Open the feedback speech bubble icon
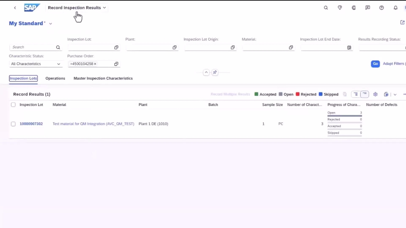The height and width of the screenshot is (228, 406). pyautogui.click(x=368, y=8)
